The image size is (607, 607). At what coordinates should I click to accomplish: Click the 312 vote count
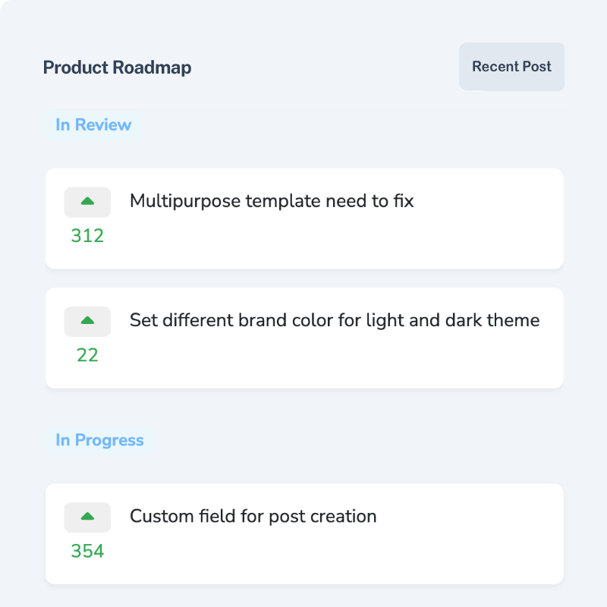coord(87,236)
